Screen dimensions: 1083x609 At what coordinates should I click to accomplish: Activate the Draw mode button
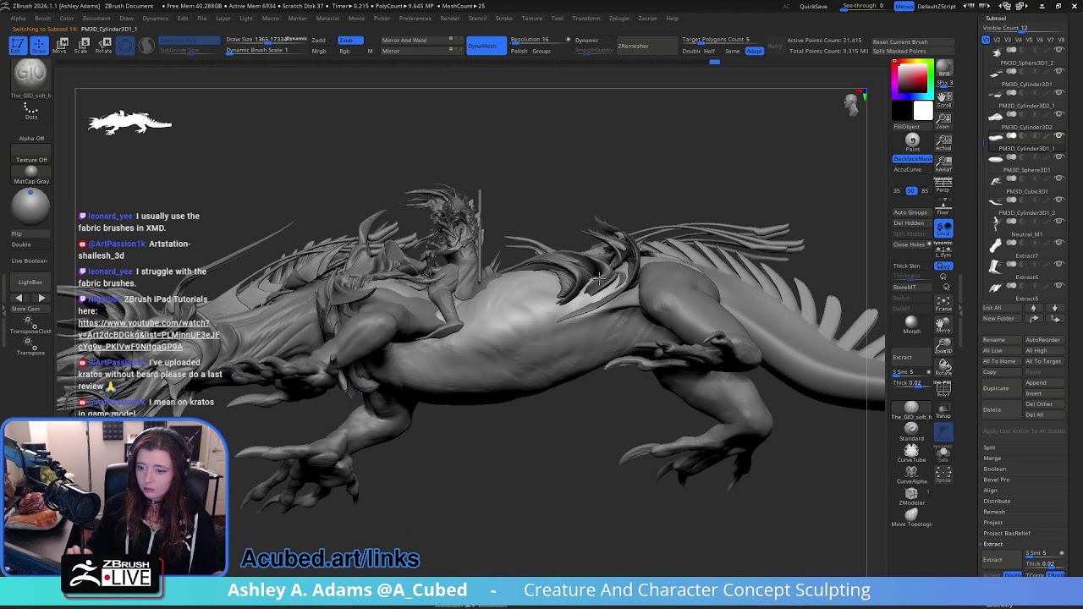[38, 46]
